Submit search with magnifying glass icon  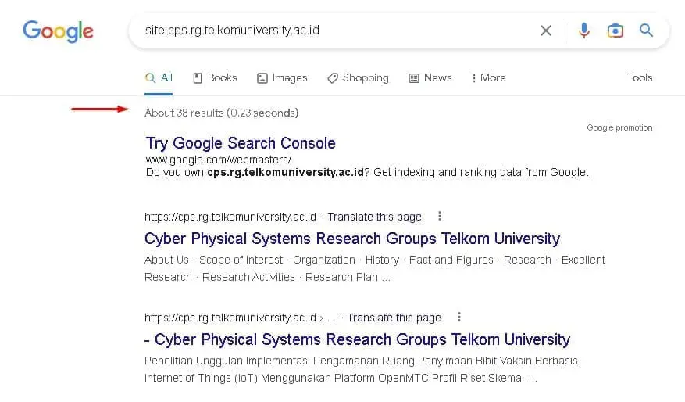(646, 31)
